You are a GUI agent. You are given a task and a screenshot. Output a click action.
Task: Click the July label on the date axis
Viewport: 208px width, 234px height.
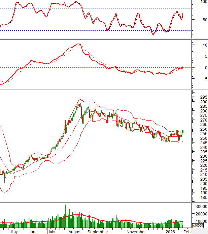(51, 232)
